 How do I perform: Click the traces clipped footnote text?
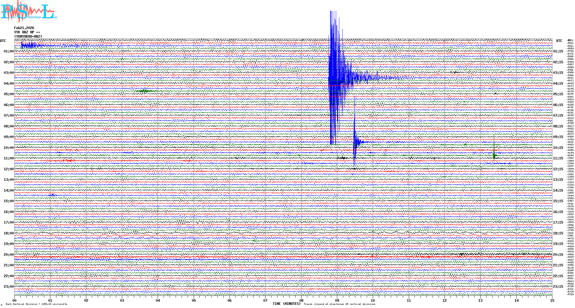tap(339, 304)
